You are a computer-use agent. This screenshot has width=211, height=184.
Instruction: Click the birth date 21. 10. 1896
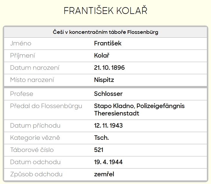[109, 68]
